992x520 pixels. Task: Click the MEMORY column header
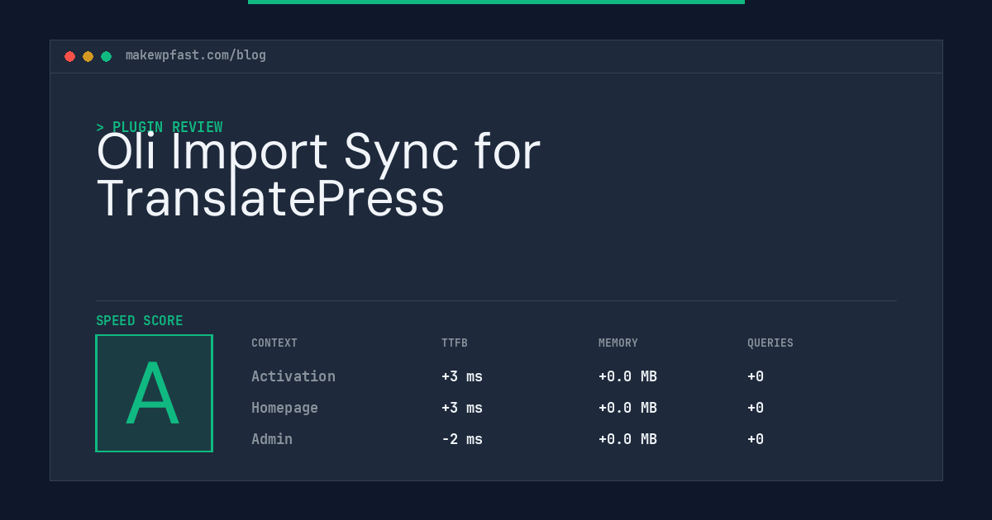pos(618,343)
